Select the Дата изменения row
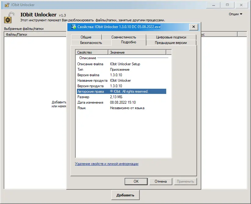 121,102
